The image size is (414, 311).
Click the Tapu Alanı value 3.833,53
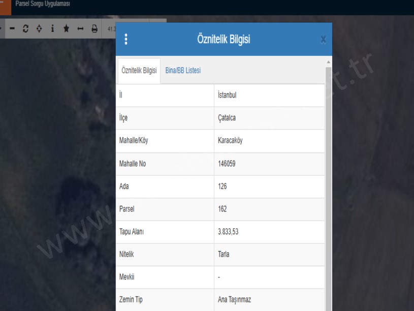228,232
